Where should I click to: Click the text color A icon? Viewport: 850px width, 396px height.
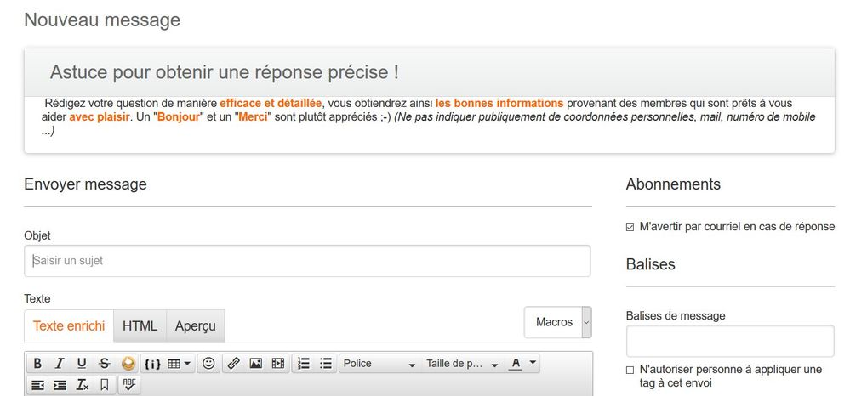pyautogui.click(x=516, y=364)
